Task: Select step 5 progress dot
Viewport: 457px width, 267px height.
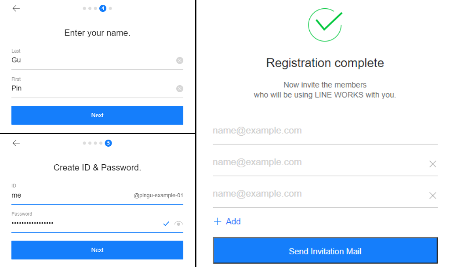Action: [x=108, y=143]
